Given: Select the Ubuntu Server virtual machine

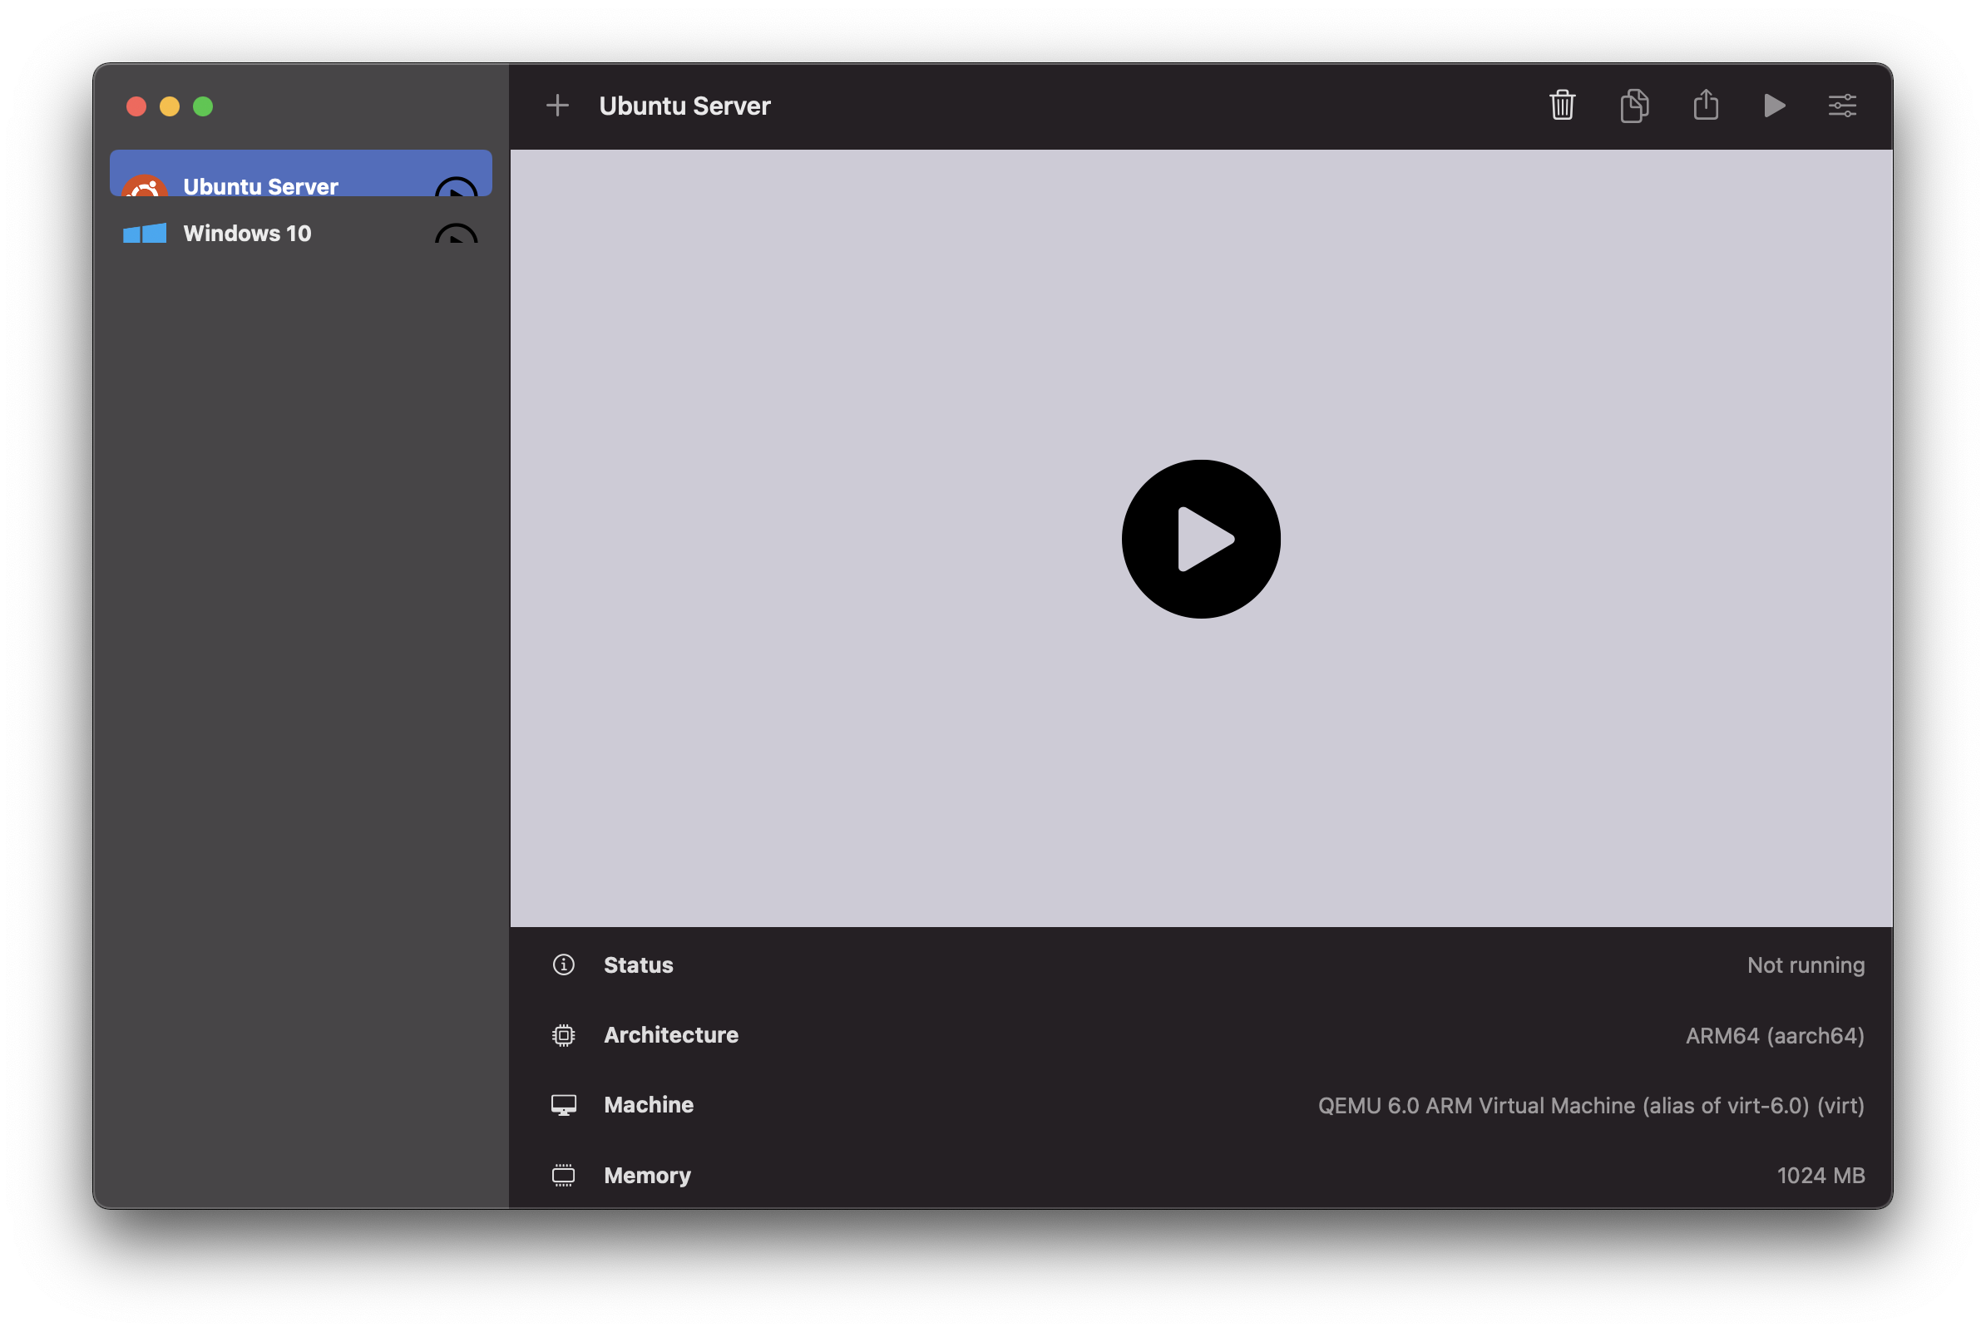Looking at the screenshot, I should pos(261,186).
